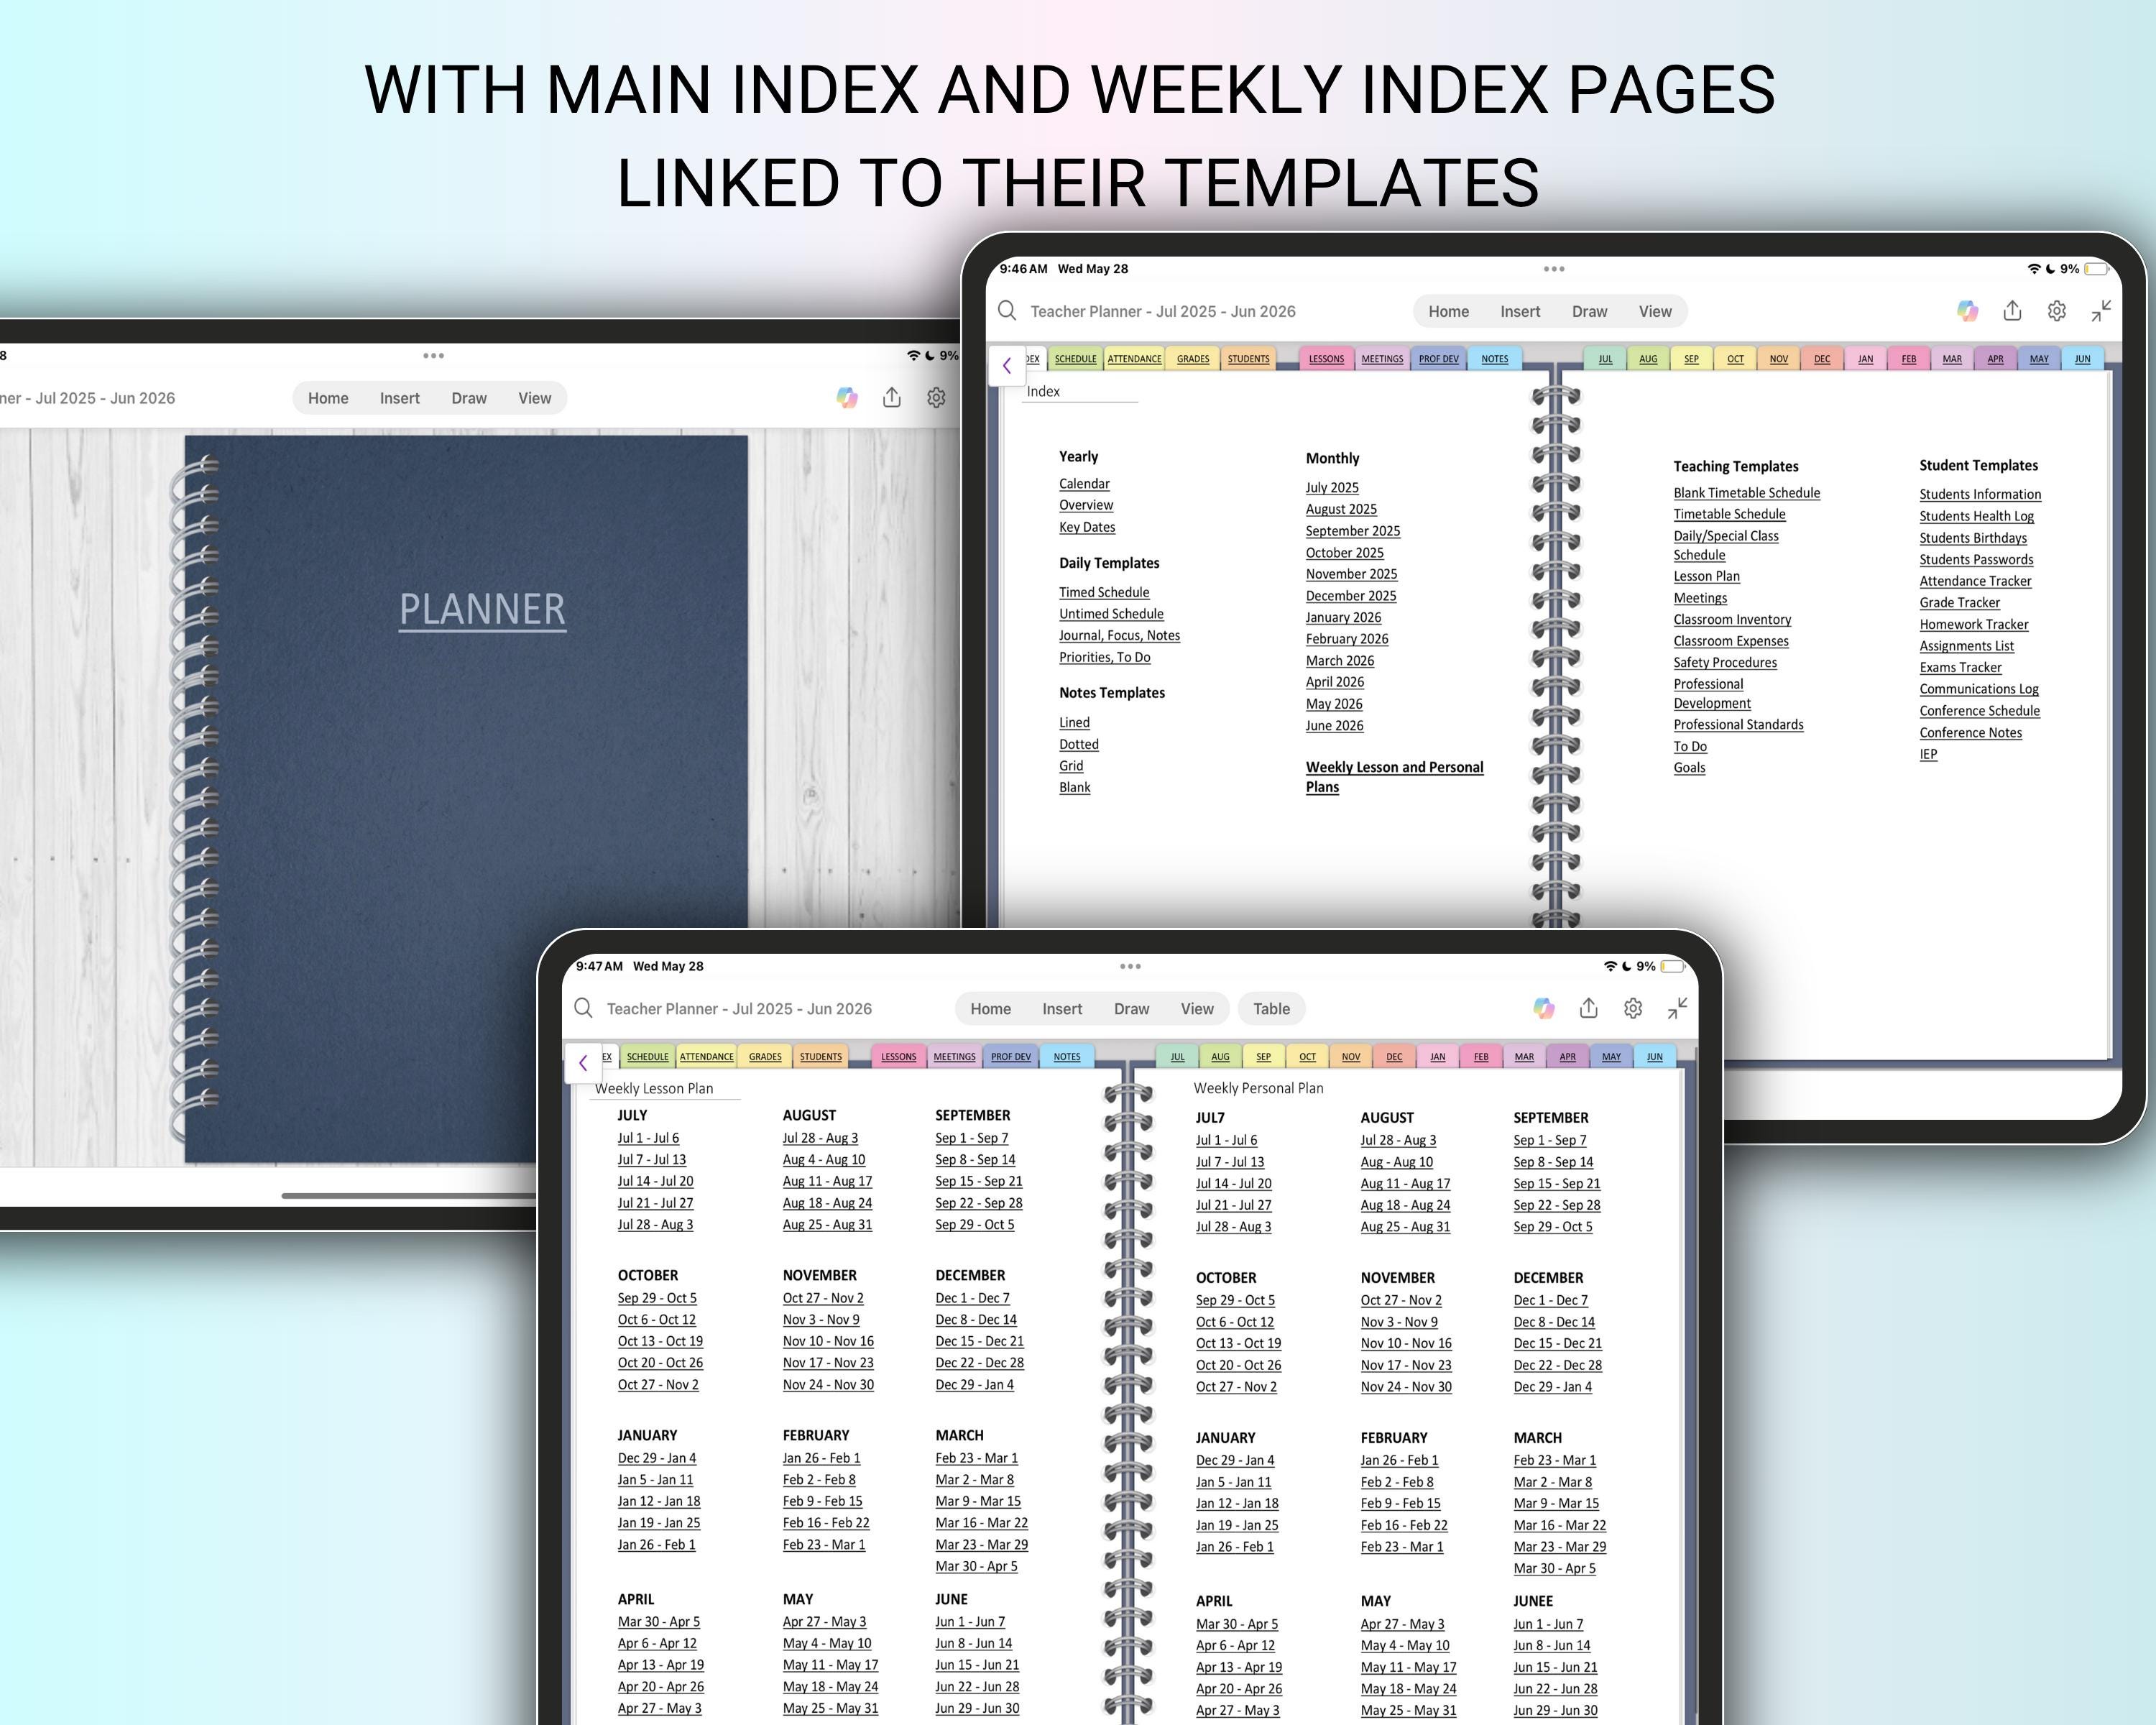Tap the back chevron beside the Index page

(x=1007, y=365)
